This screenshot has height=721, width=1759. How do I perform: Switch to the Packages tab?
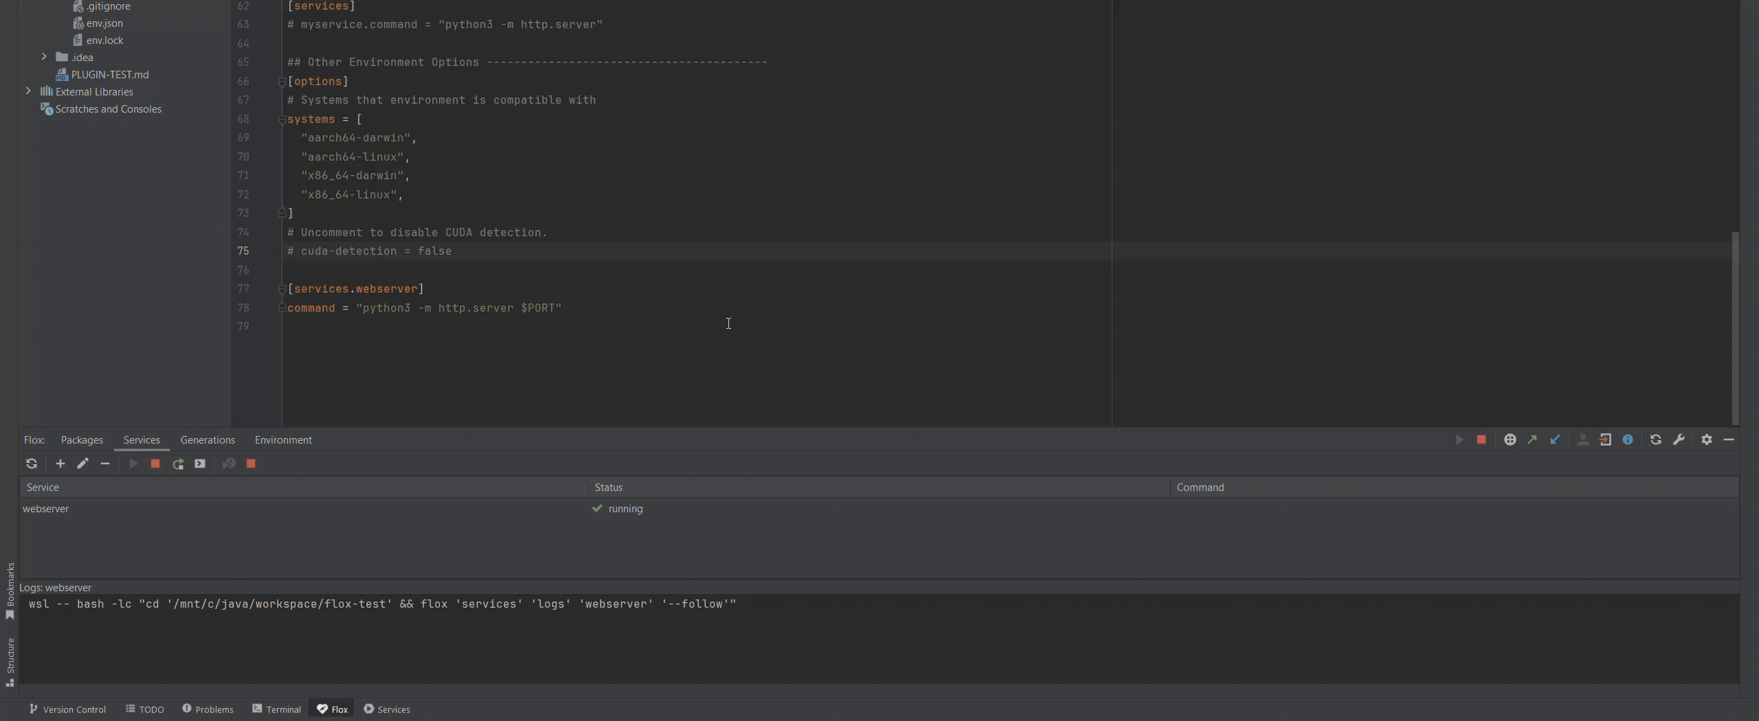click(x=82, y=440)
